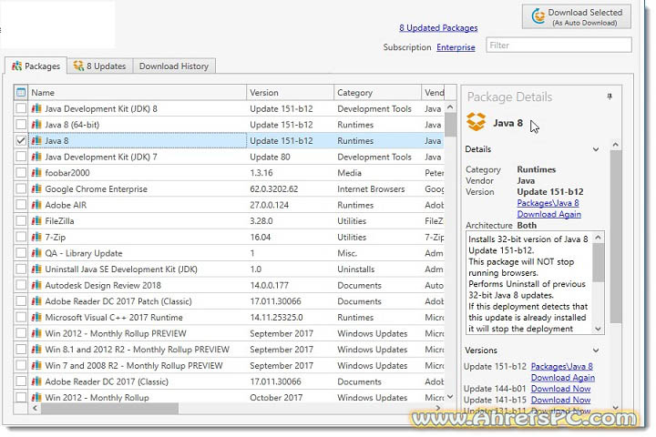Click the package icon beside Uninstall Java SE Development Kit
This screenshot has height=437, width=656.
coord(36,269)
